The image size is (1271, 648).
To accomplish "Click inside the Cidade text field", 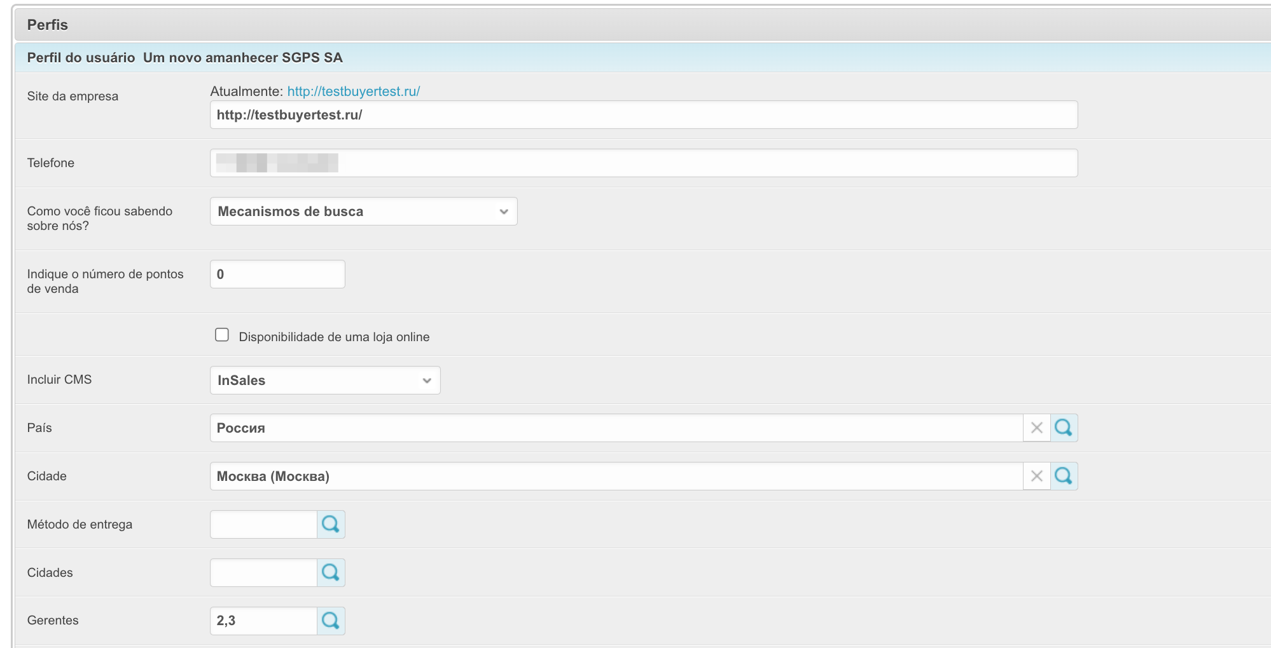I will pos(616,476).
